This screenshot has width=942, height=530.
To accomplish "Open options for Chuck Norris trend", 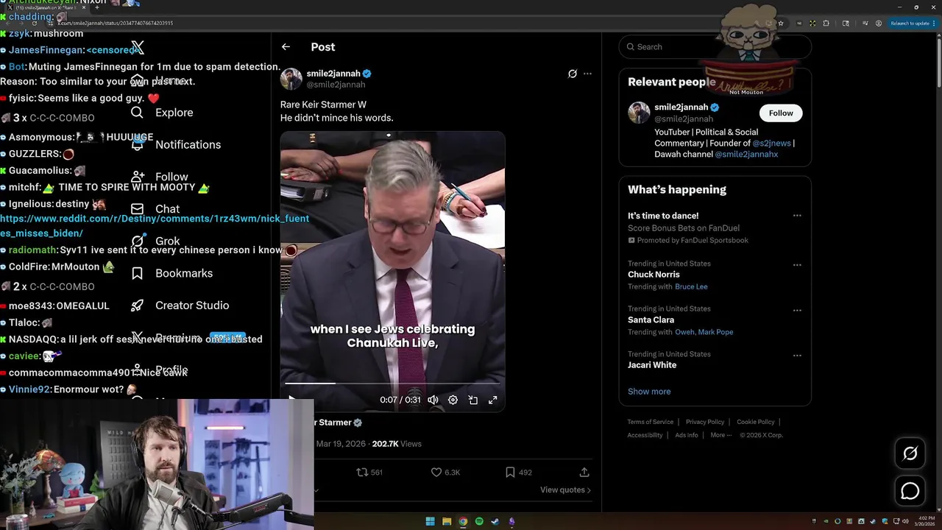I will pyautogui.click(x=797, y=265).
